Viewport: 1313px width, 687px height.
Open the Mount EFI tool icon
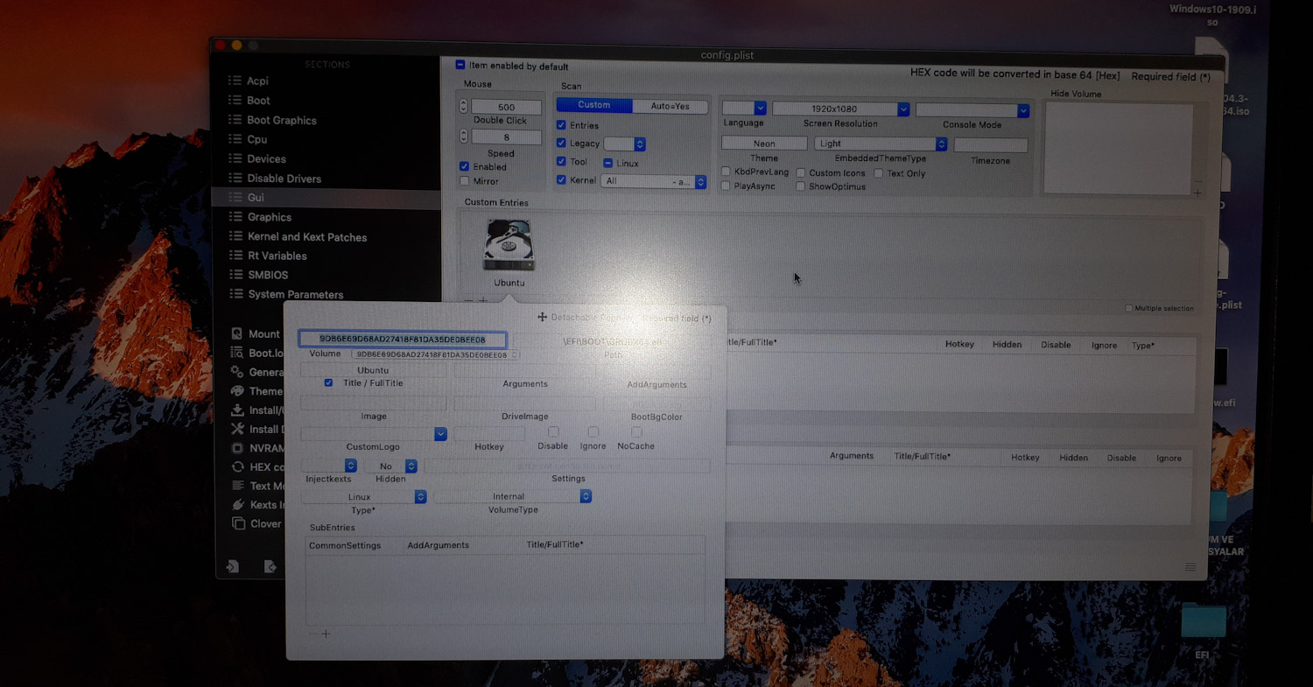tap(237, 333)
